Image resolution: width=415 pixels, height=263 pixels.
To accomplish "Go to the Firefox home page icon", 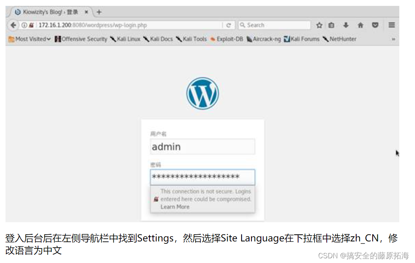I will 360,25.
